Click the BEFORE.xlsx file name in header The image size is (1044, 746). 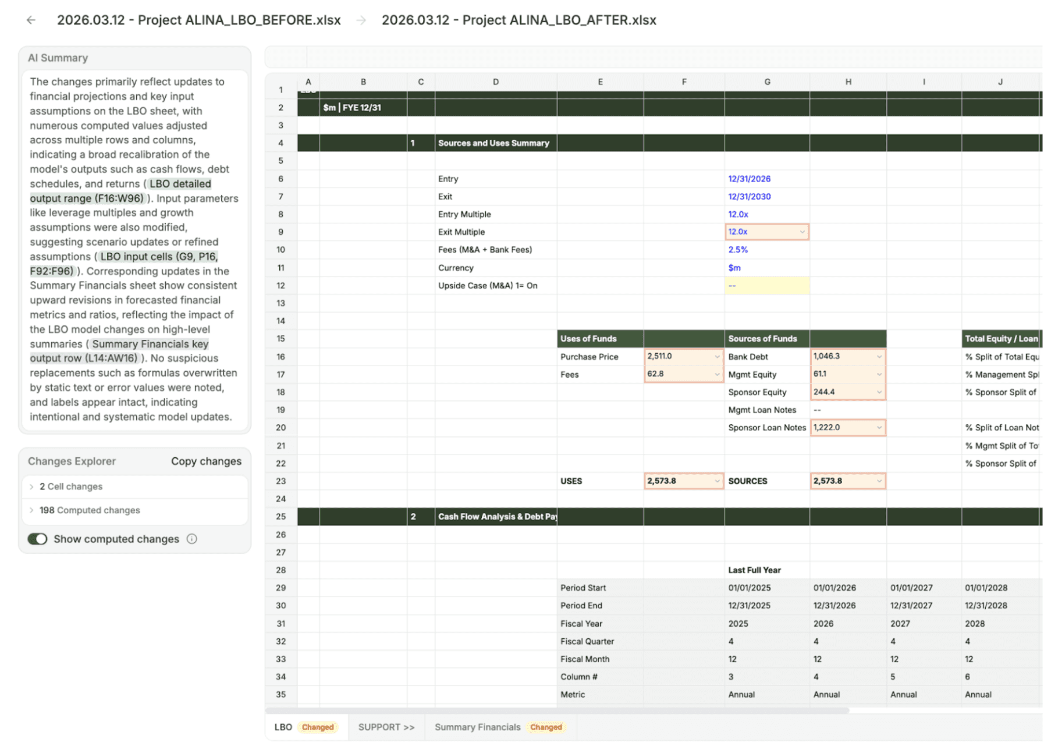(x=198, y=20)
